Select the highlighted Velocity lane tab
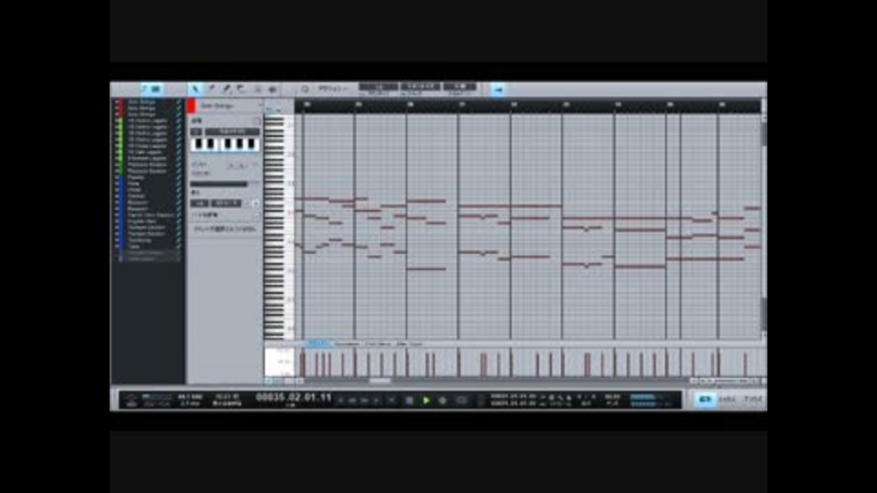 pos(319,344)
